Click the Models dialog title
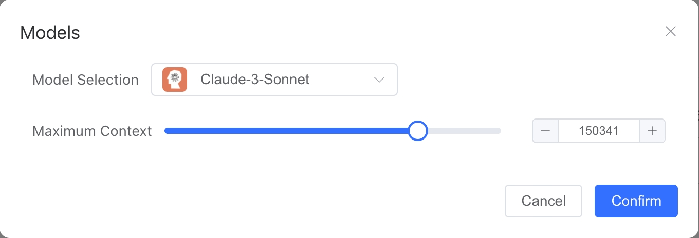Image resolution: width=699 pixels, height=238 pixels. (50, 33)
